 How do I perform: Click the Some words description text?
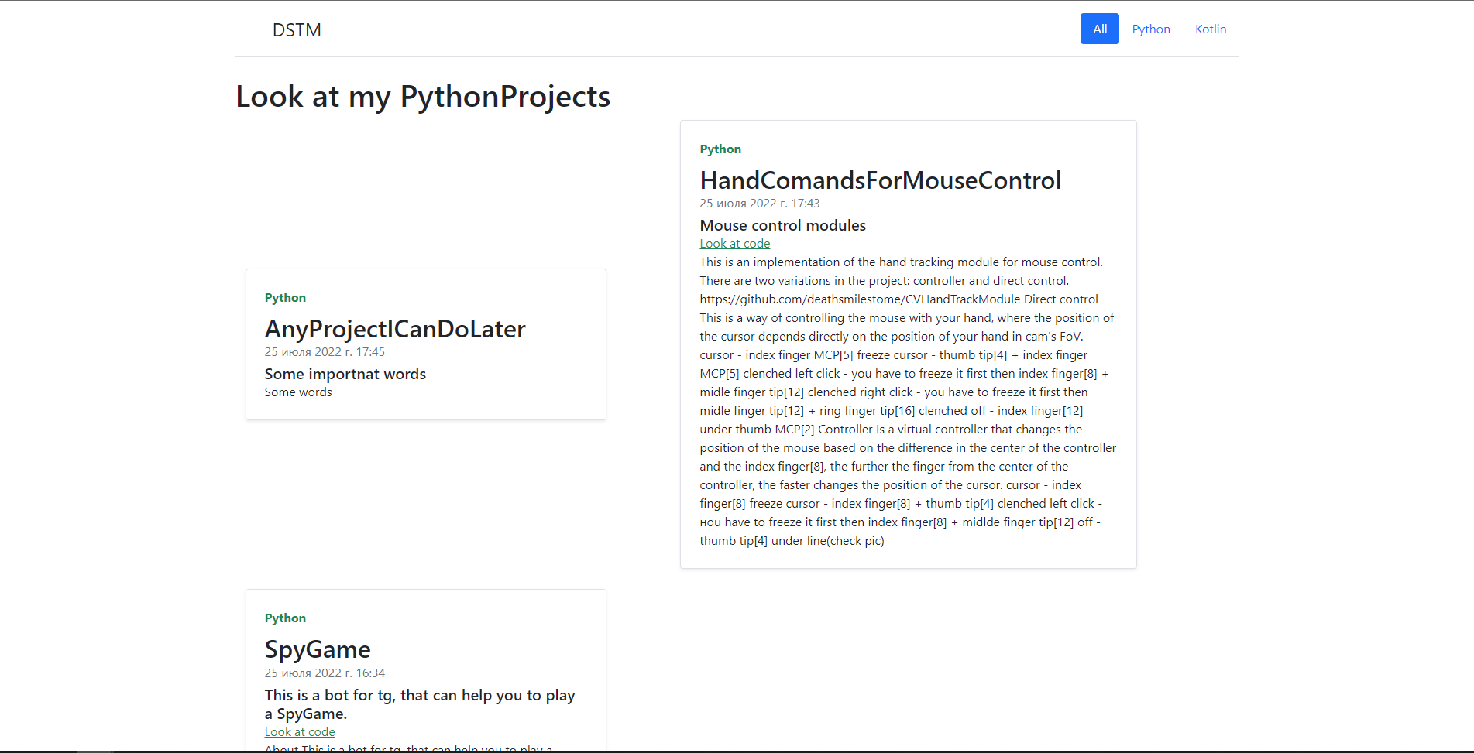(x=298, y=392)
